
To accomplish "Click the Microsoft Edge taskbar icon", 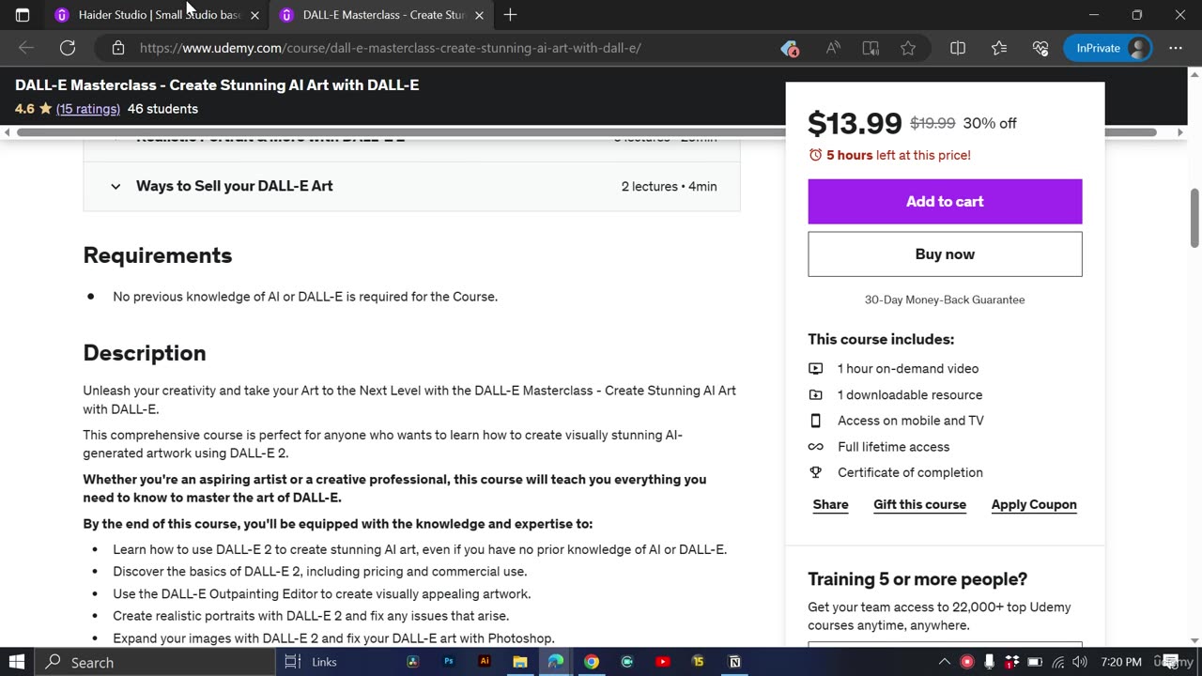I will coord(556,662).
